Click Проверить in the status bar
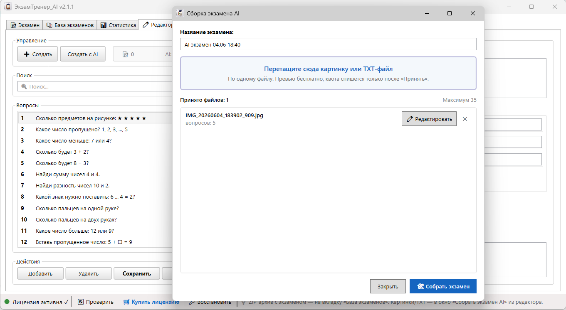The image size is (566, 310). tap(96, 302)
